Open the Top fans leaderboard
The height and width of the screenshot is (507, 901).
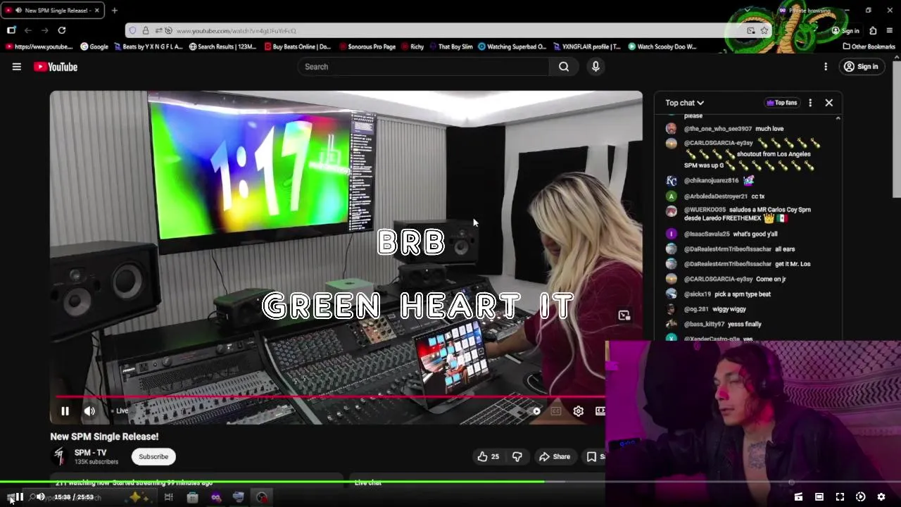(x=781, y=103)
